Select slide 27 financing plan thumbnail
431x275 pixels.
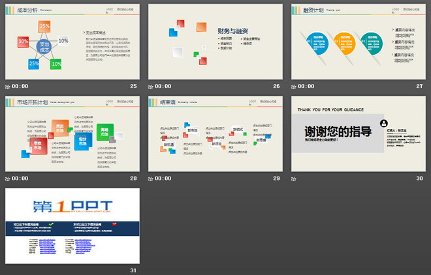click(358, 42)
